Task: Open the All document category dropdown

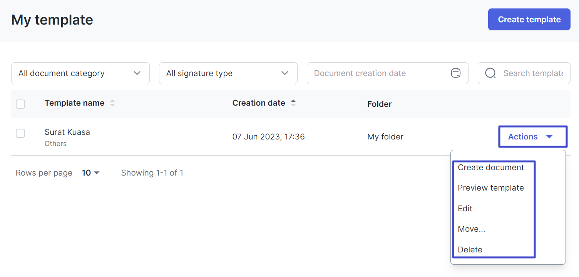Action: (x=80, y=73)
